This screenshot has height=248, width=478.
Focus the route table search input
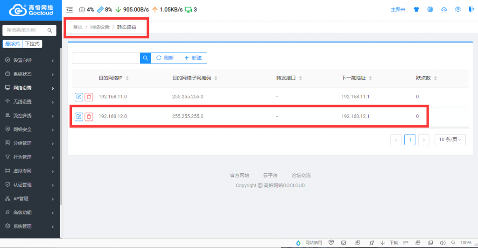tap(106, 58)
